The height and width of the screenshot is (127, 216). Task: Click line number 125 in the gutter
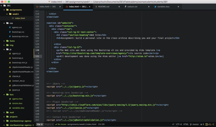coord(37,35)
